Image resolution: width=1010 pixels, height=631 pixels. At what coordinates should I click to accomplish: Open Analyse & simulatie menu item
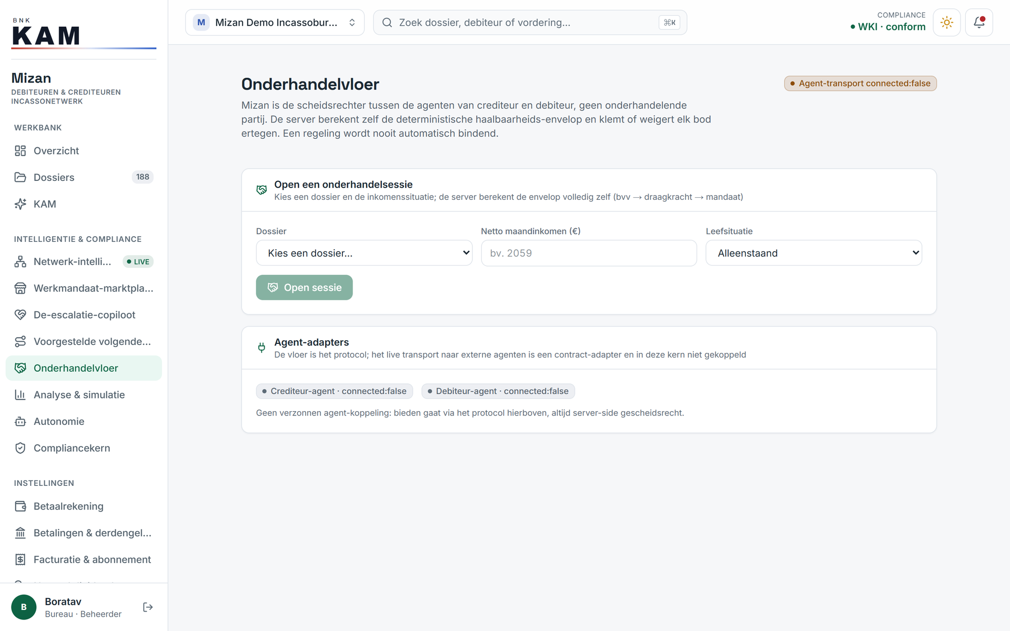pos(84,394)
